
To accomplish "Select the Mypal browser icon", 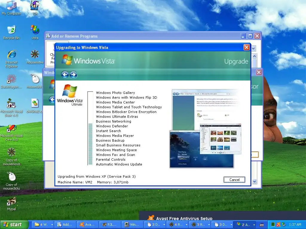I will [x=11, y=204].
